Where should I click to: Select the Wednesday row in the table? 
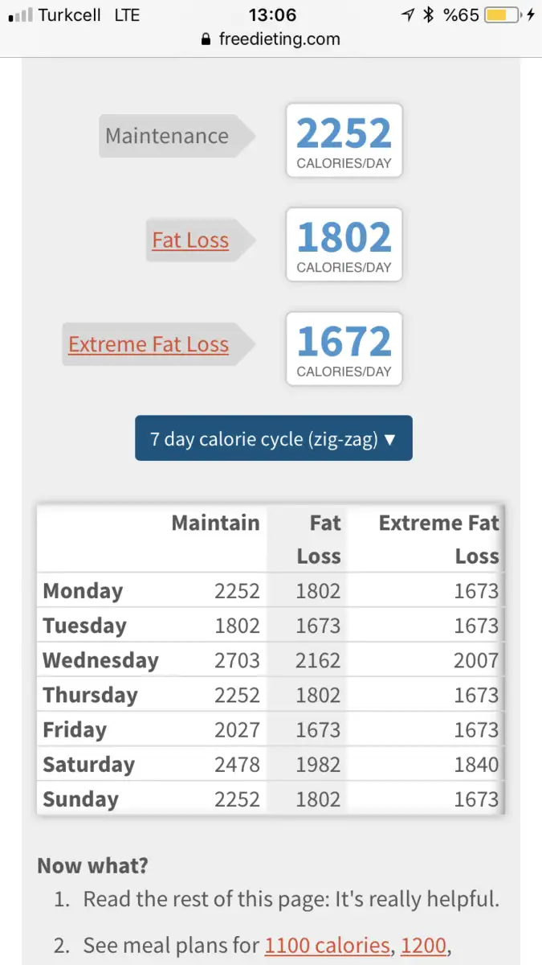(271, 660)
